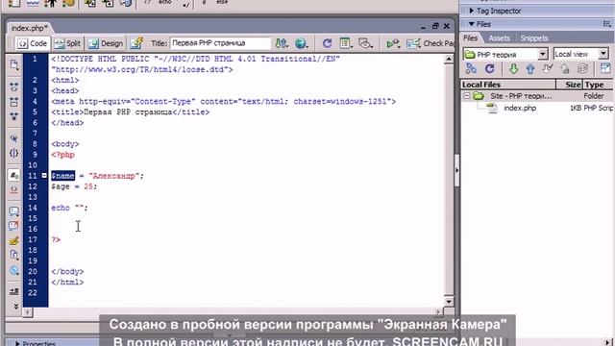Select the index.php document tab
Viewport: 615px width, 346px height.
(x=29, y=28)
